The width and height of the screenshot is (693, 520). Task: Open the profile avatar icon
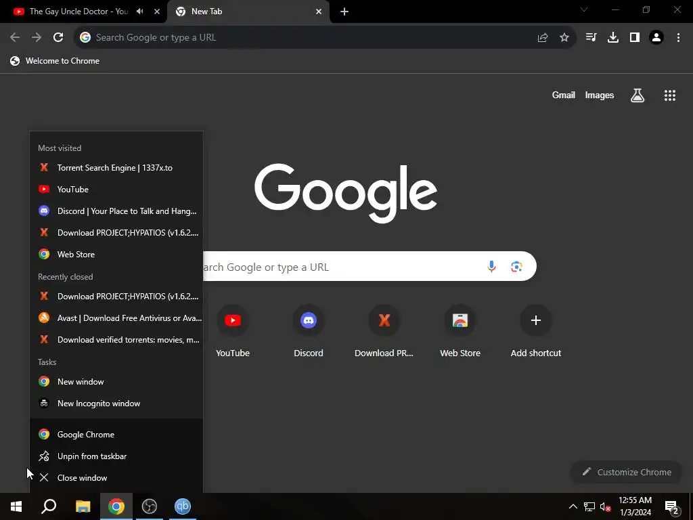656,38
